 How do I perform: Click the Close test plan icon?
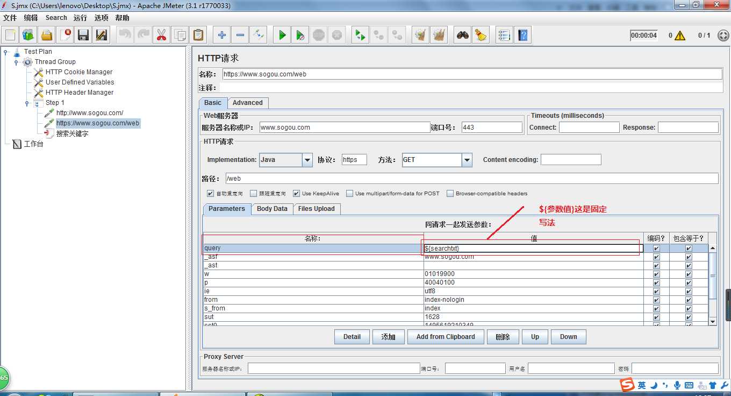(x=65, y=35)
